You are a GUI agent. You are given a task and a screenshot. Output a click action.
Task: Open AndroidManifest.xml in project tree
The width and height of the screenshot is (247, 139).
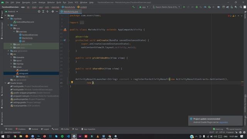[x=24, y=22]
